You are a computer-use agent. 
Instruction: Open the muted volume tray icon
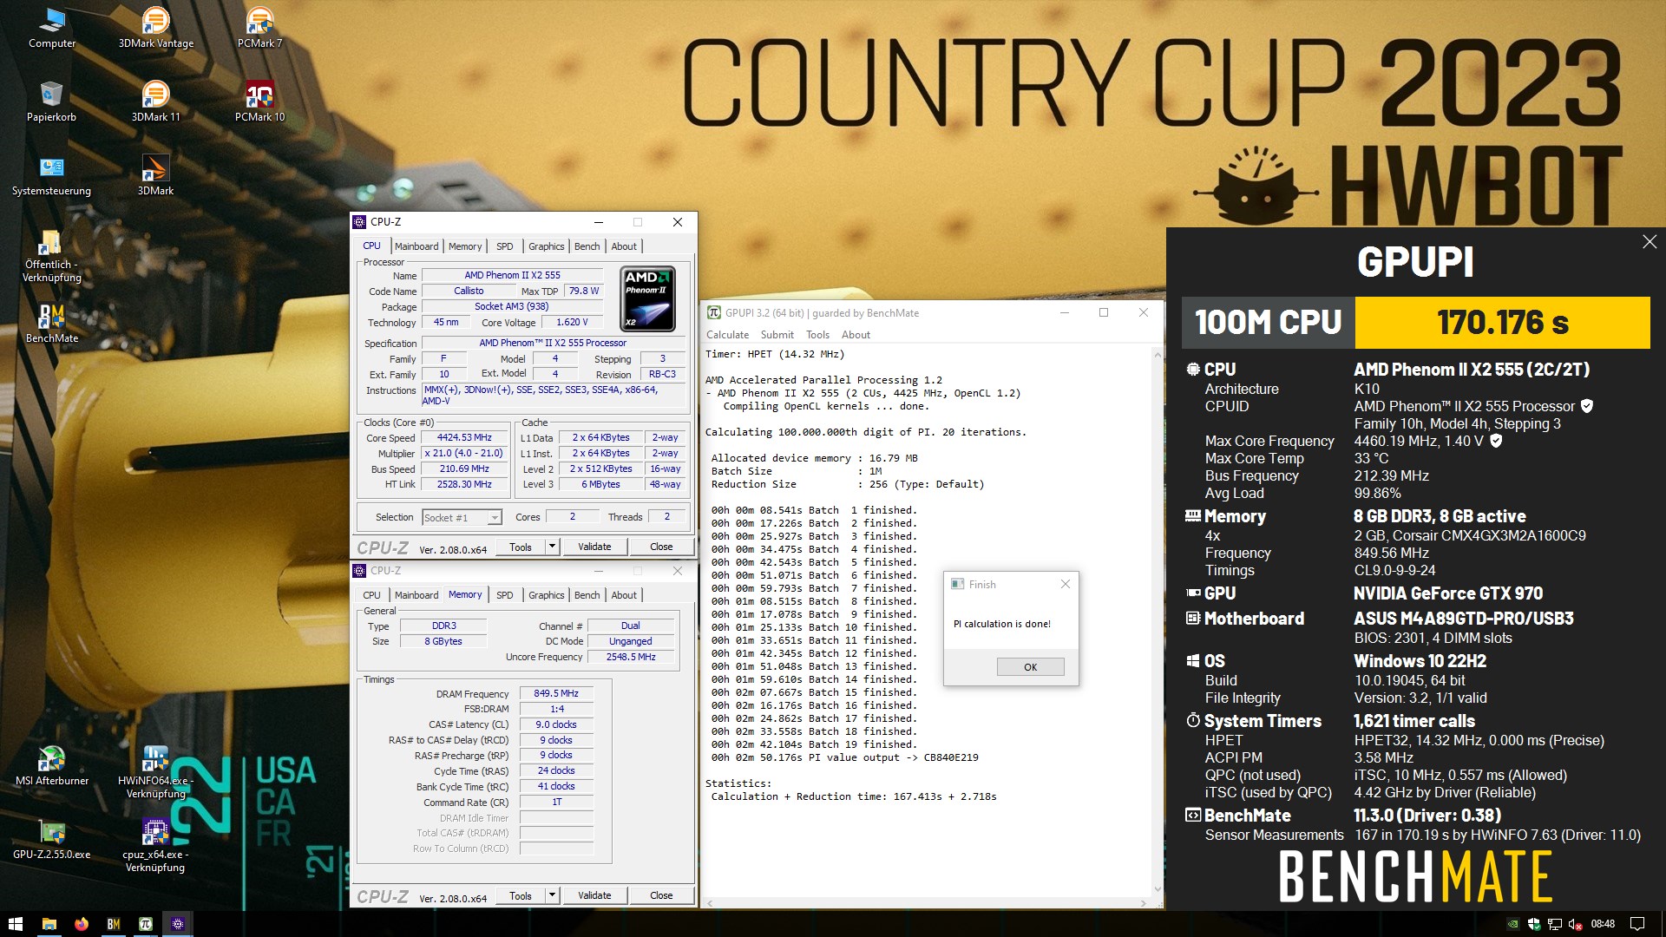point(1576,924)
